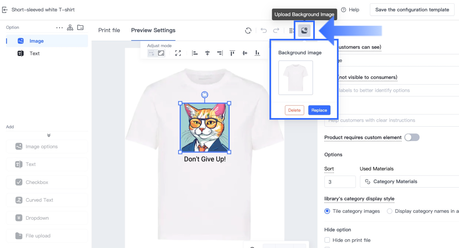Click the Sort number input field
This screenshot has width=459, height=248.
pos(340,182)
